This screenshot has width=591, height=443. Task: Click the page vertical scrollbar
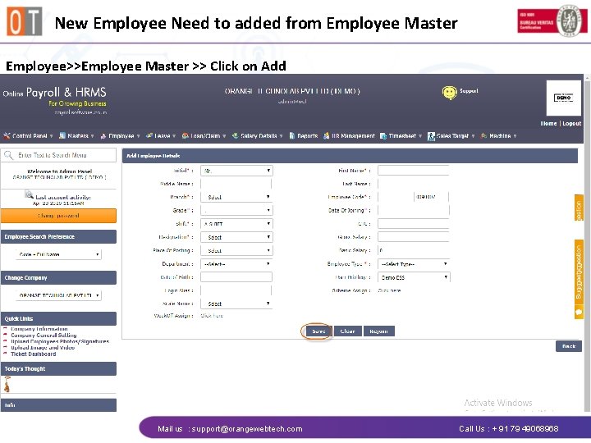coord(587,243)
